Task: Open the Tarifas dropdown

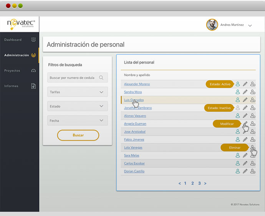Action: tap(78, 92)
